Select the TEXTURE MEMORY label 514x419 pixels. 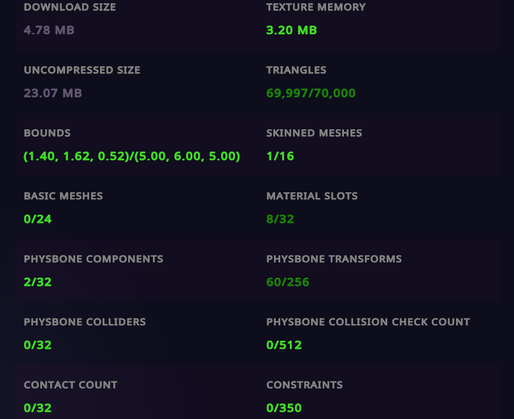tap(316, 7)
